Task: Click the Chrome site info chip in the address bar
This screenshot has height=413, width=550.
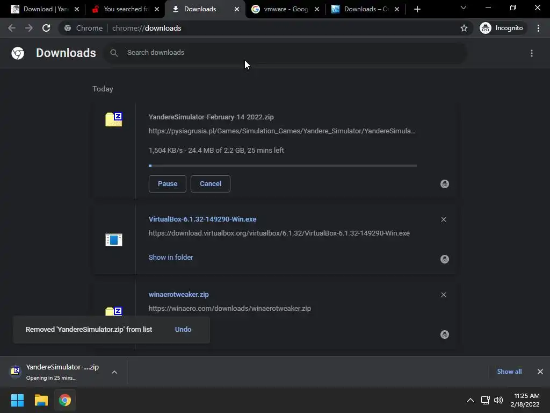Action: point(83,28)
